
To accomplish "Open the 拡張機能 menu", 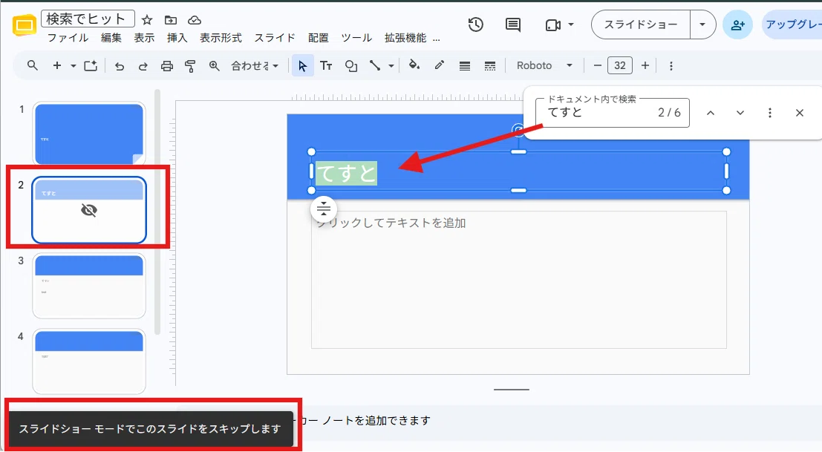I will tap(405, 38).
